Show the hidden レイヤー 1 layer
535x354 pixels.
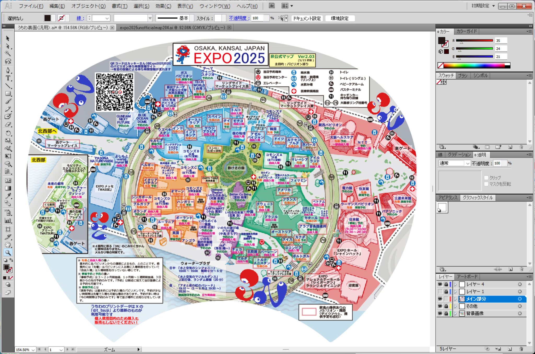pyautogui.click(x=440, y=292)
